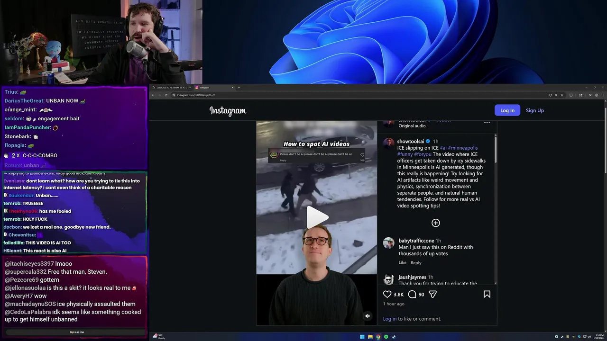Click showtoolsai avatar beside caption

point(388,144)
